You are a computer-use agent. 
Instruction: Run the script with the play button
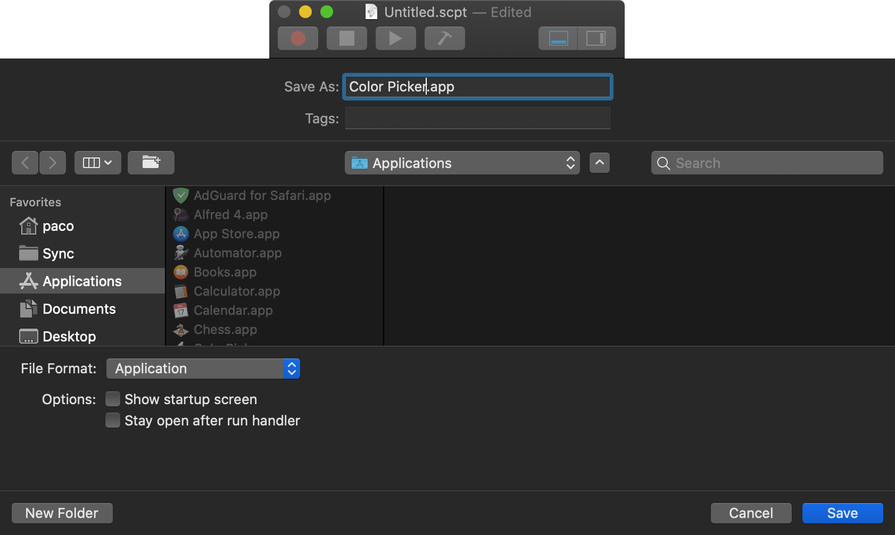395,38
